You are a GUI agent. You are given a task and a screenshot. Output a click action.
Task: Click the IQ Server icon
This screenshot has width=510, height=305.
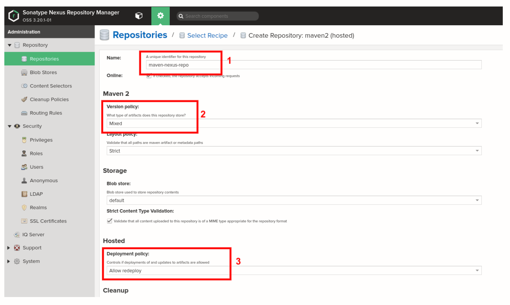17,235
